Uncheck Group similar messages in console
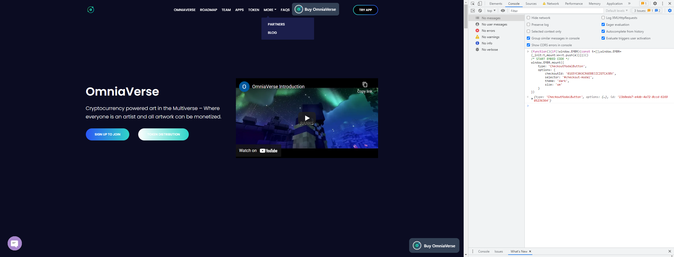 pyautogui.click(x=528, y=38)
